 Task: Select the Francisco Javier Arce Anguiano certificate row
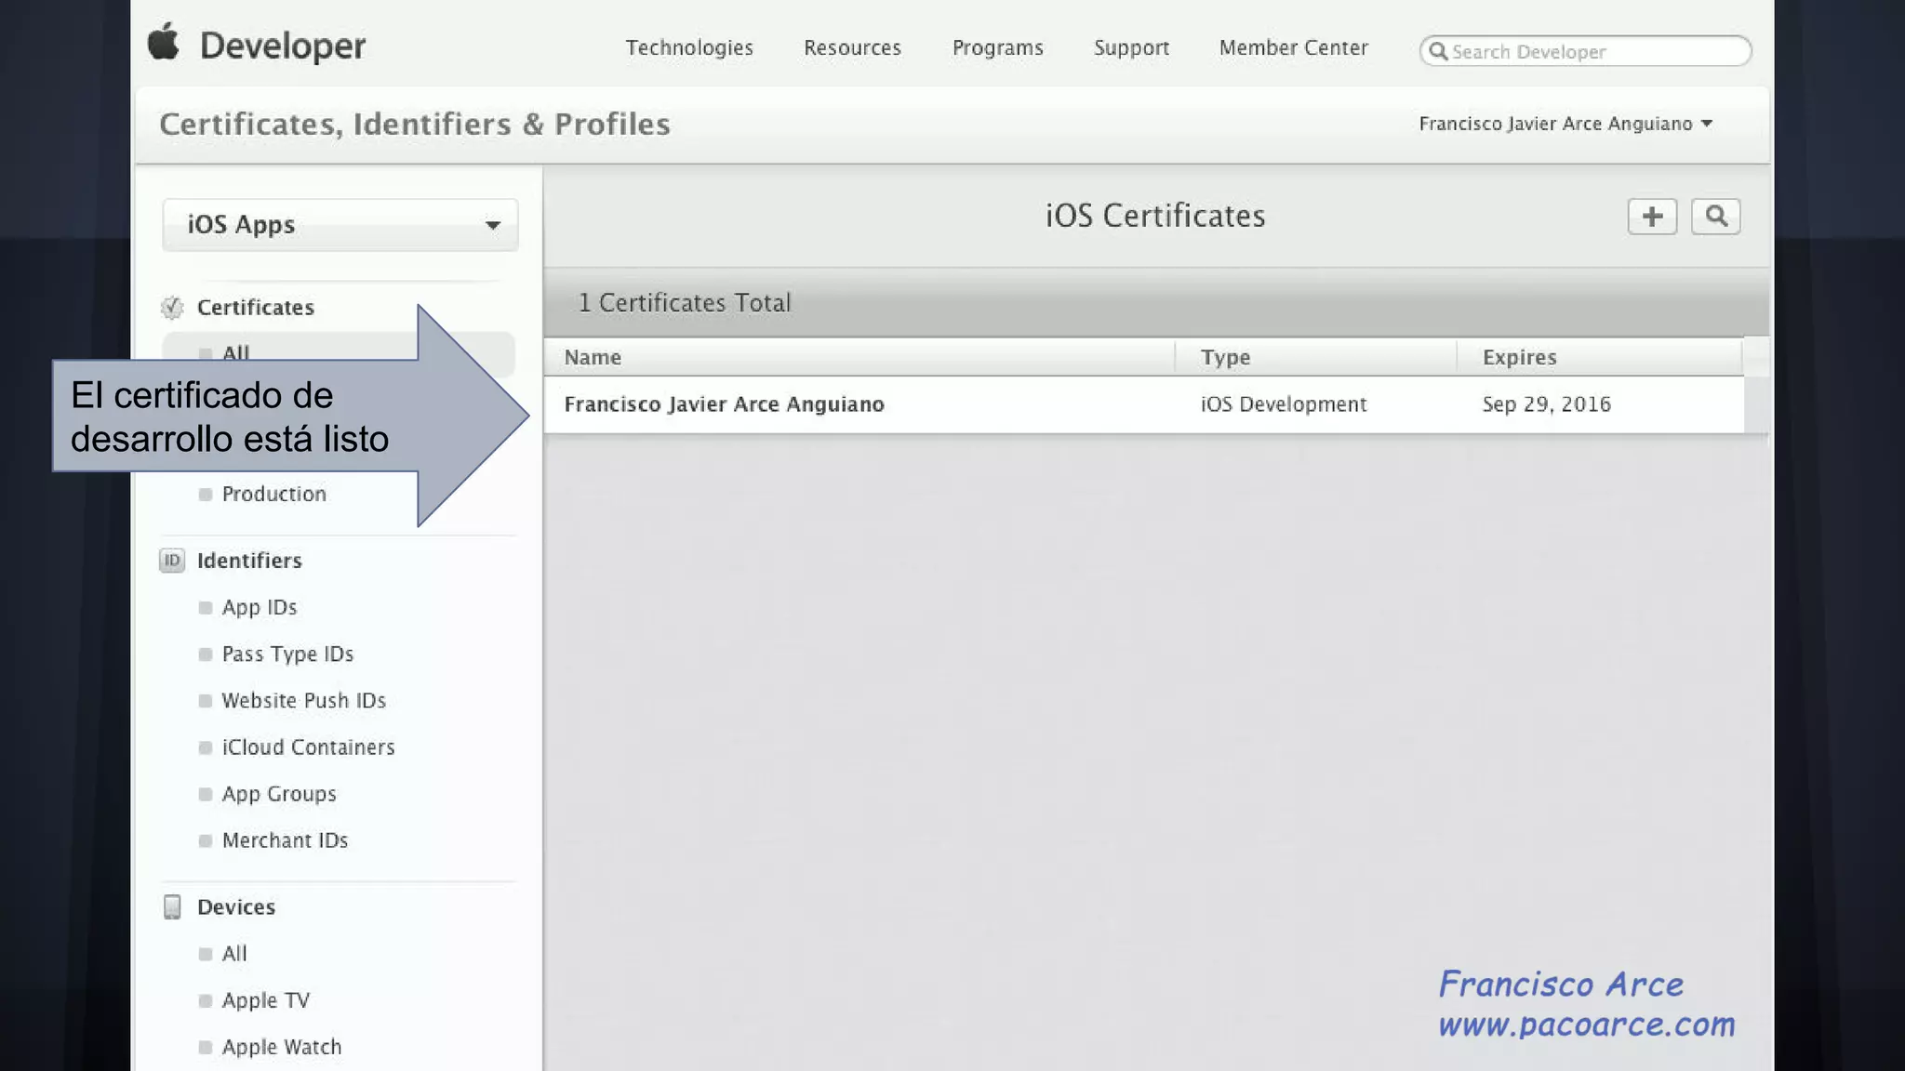click(1144, 404)
